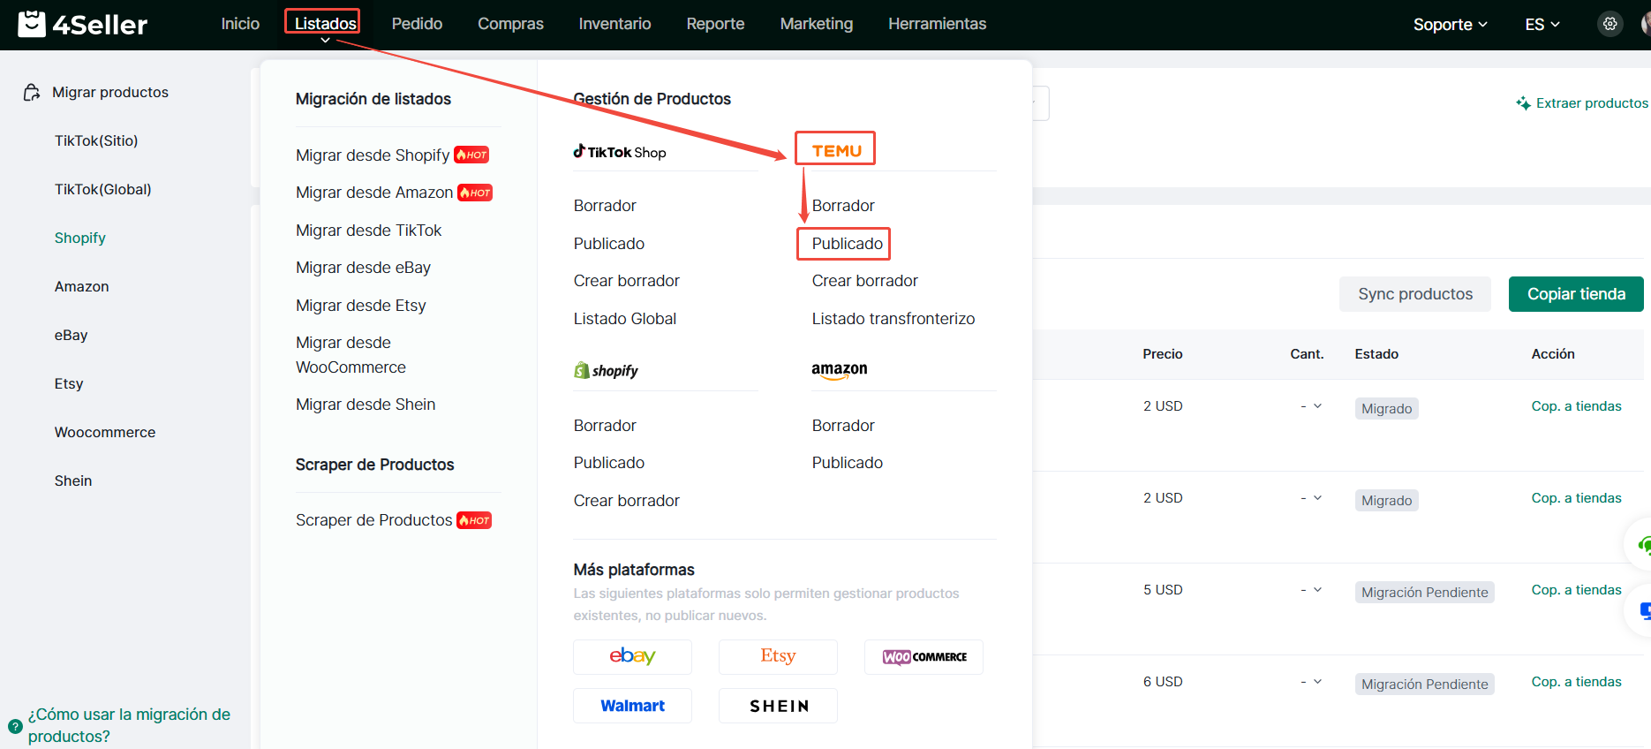Open TEMU Borrador listings
Image resolution: width=1651 pixels, height=749 pixels.
point(843,206)
